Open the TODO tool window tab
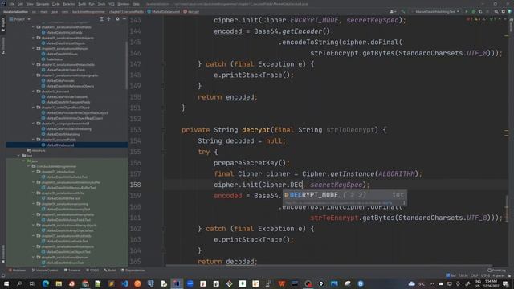 (x=92, y=271)
